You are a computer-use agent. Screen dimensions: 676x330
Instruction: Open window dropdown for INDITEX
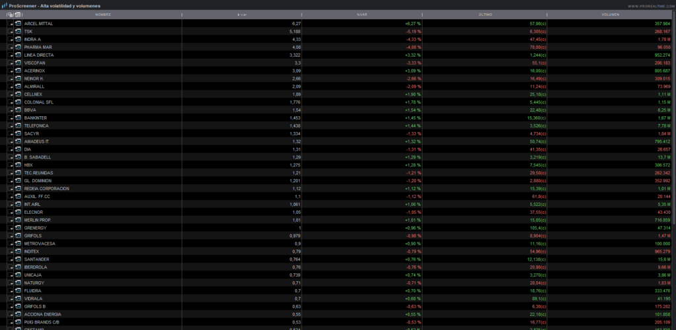(x=11, y=251)
